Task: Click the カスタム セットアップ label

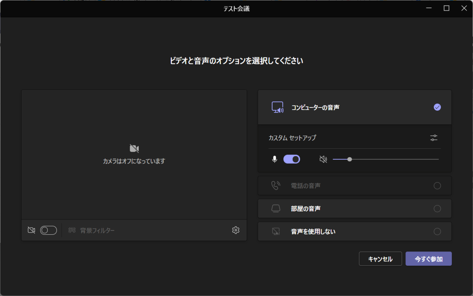Action: pyautogui.click(x=292, y=138)
